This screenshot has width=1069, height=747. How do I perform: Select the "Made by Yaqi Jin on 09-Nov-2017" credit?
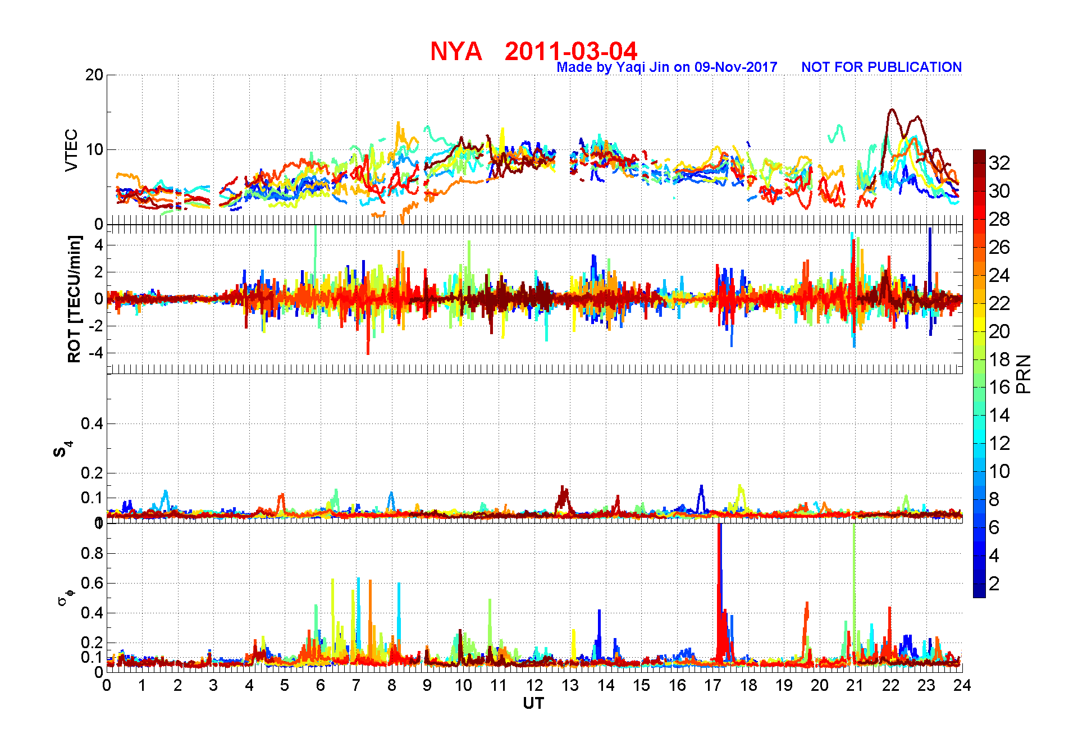(x=667, y=67)
